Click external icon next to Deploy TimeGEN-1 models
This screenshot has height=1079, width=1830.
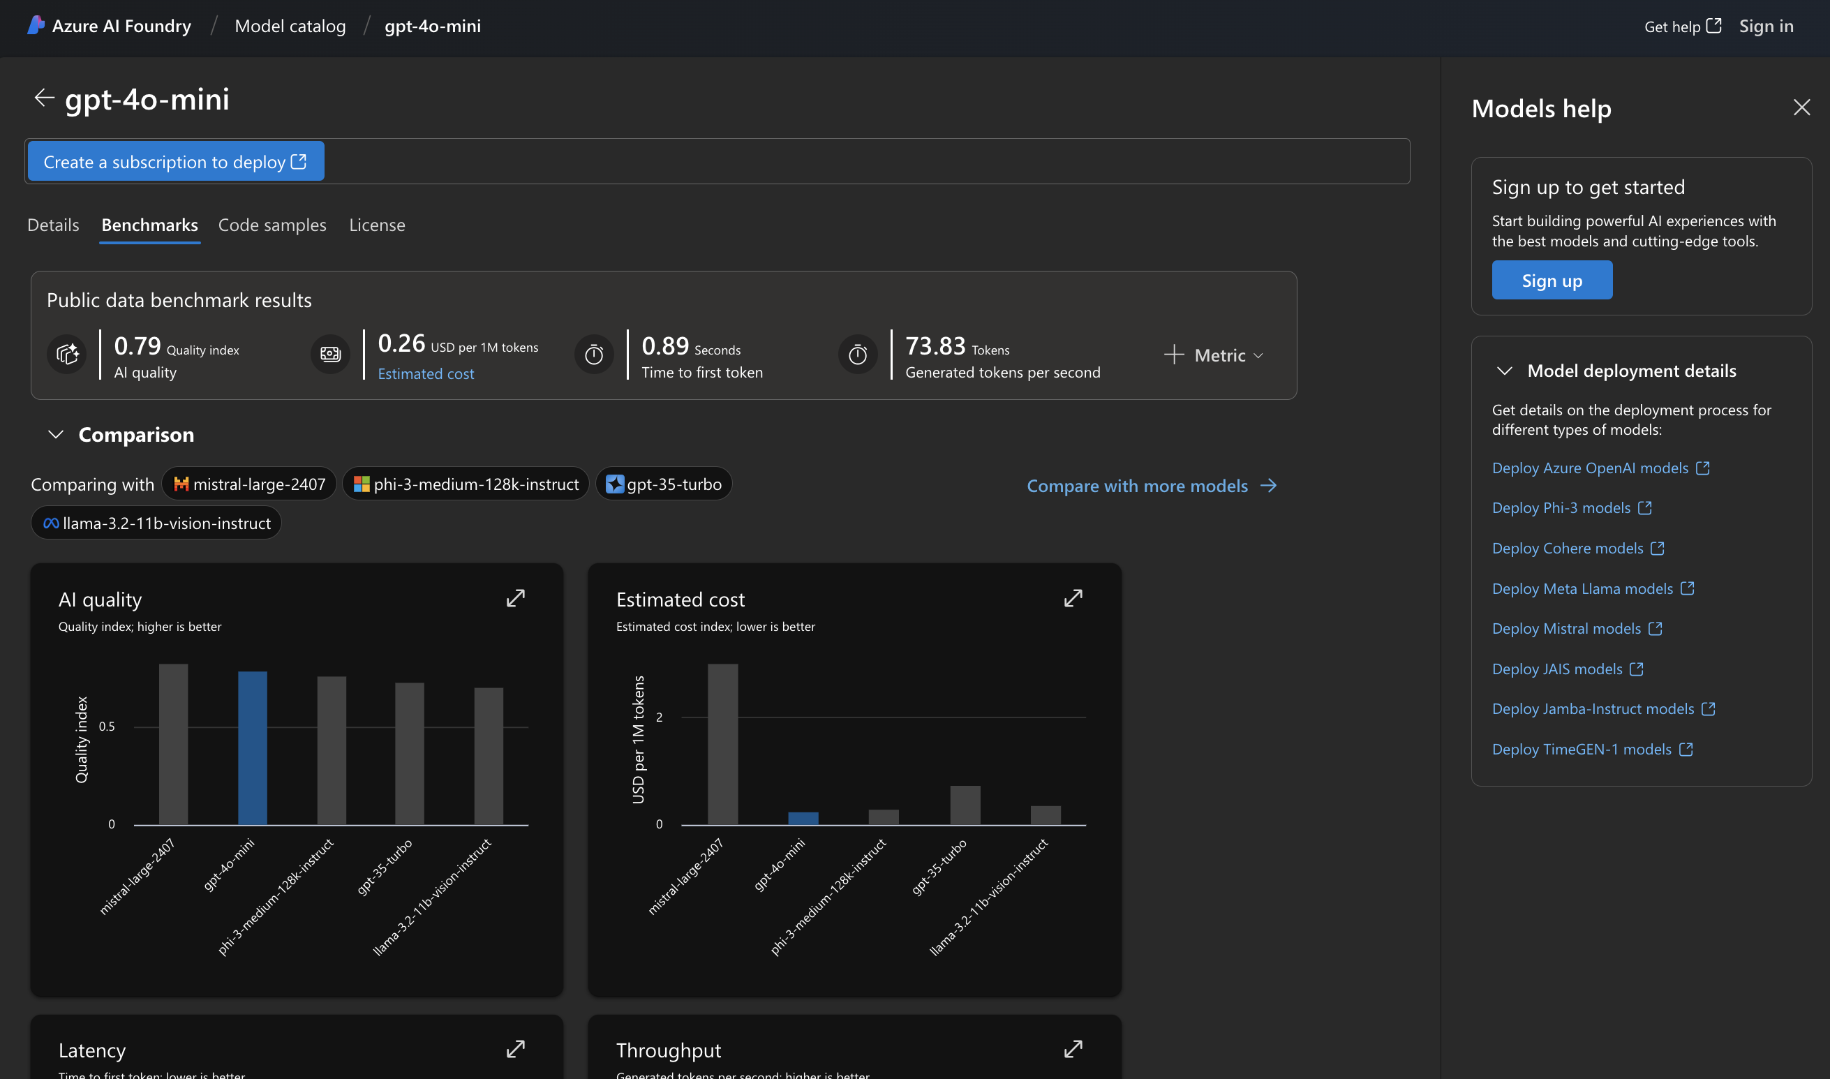tap(1686, 749)
